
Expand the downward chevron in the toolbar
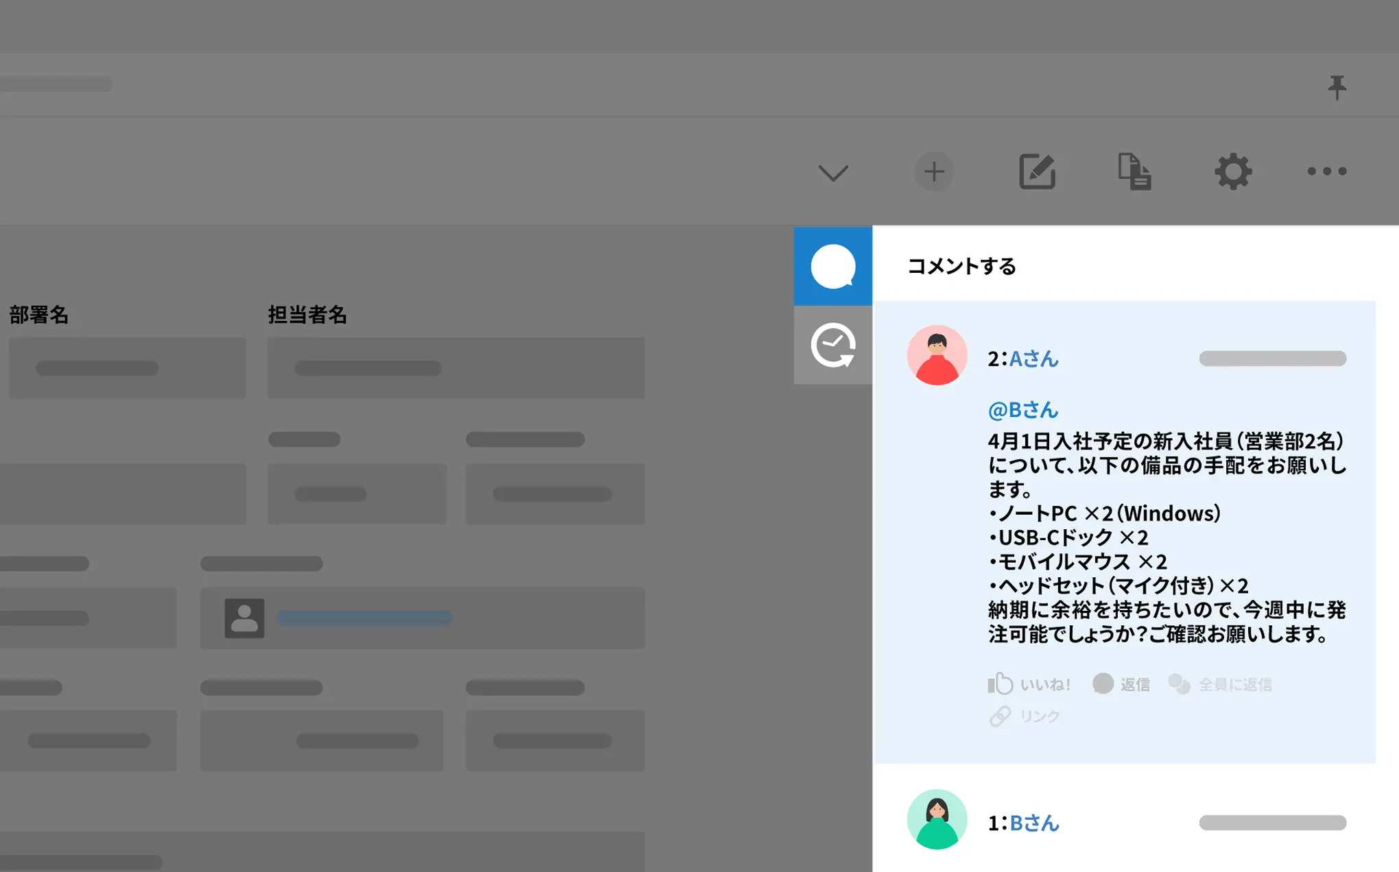(x=833, y=172)
